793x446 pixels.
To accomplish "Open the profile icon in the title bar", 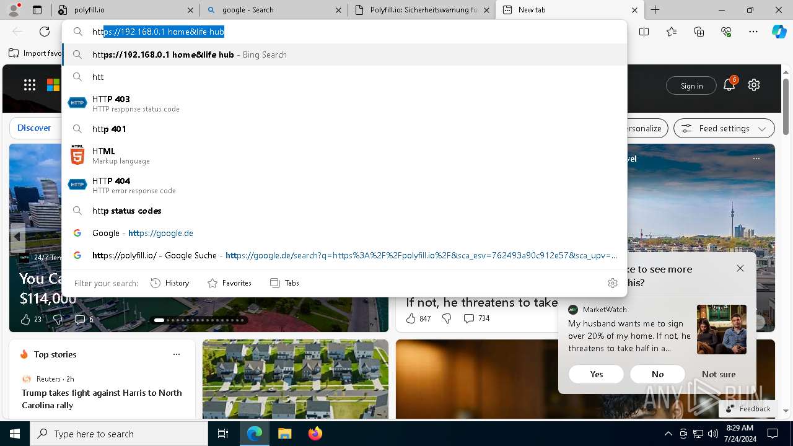I will [14, 10].
